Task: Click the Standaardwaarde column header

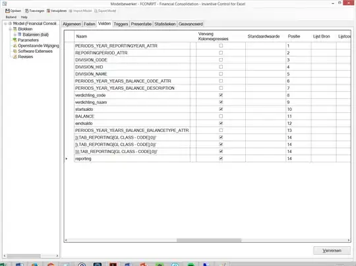Action: click(x=266, y=36)
